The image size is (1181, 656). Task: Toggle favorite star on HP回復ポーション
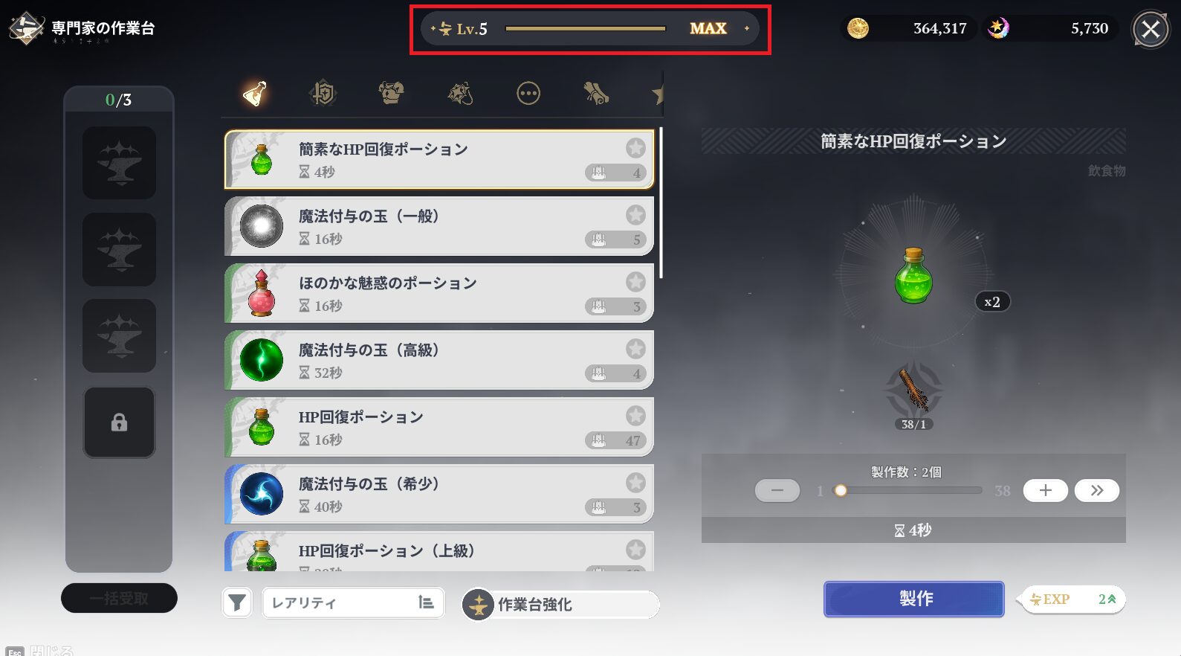635,416
